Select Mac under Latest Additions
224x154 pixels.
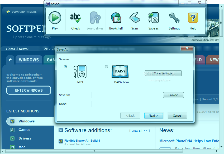pyautogui.click(x=22, y=147)
